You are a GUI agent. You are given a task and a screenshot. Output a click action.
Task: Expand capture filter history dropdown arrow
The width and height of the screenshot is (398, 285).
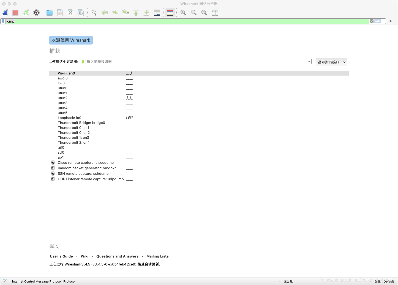click(309, 62)
